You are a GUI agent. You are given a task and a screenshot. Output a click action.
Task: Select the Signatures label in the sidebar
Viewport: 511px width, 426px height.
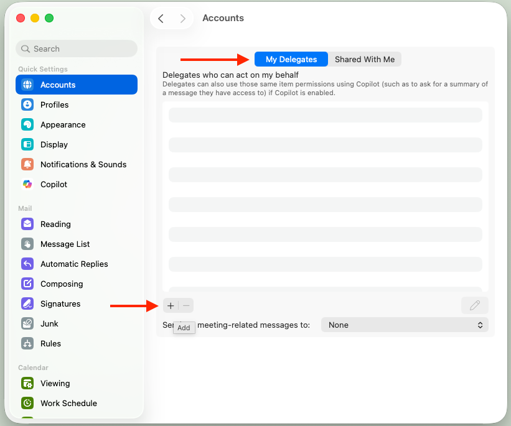(60, 303)
